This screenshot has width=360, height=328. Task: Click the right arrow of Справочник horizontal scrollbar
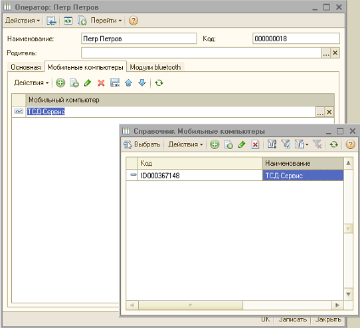[337, 305]
